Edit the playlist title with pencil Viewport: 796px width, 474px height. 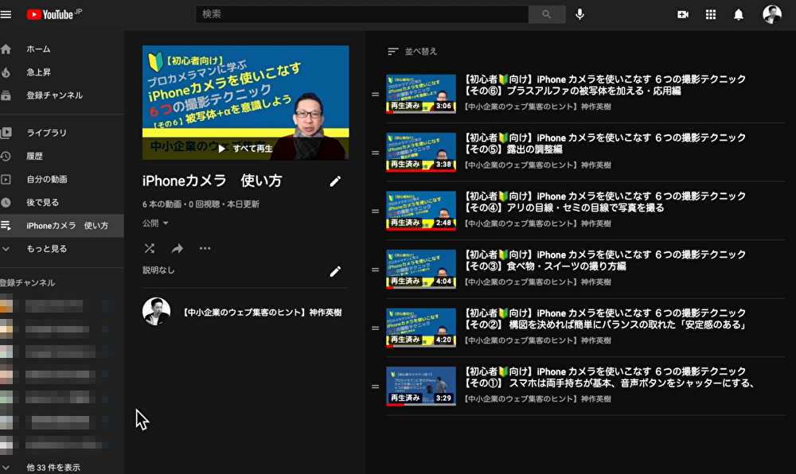point(335,181)
